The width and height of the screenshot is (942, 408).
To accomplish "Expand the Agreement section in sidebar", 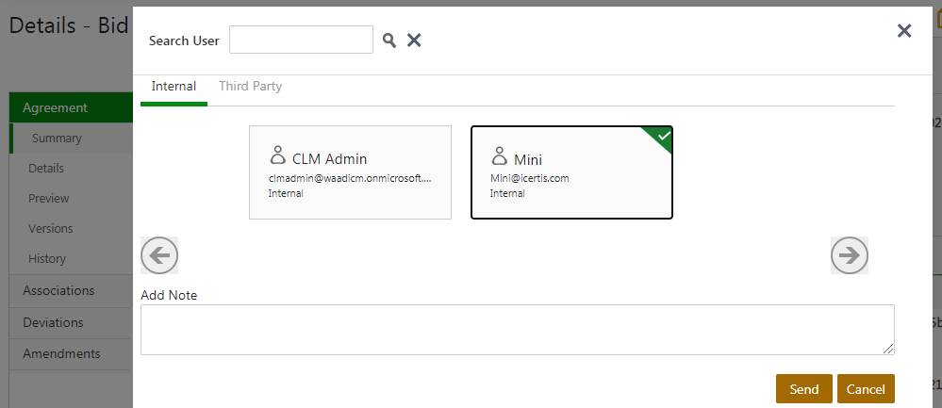I will 55,108.
